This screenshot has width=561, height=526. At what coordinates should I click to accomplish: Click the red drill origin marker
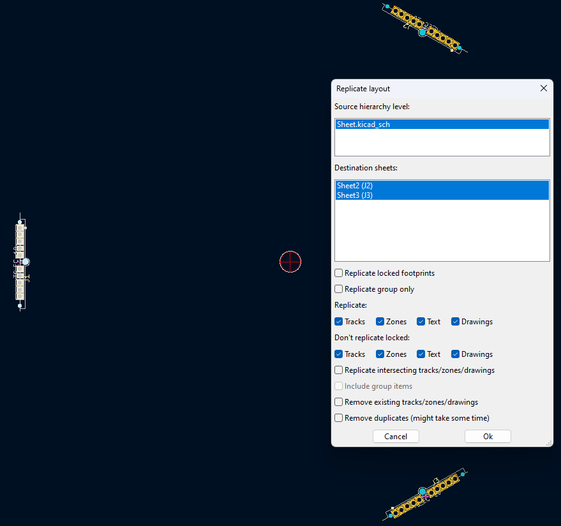point(290,262)
